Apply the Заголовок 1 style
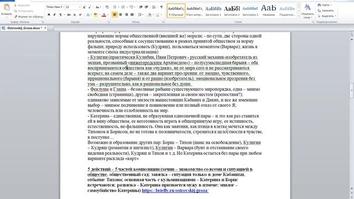 pos(213,11)
